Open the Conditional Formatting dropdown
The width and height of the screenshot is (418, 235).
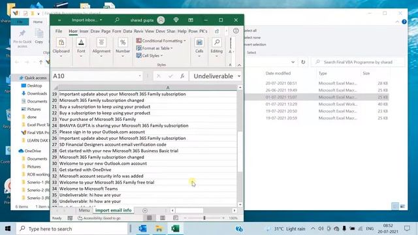point(161,40)
